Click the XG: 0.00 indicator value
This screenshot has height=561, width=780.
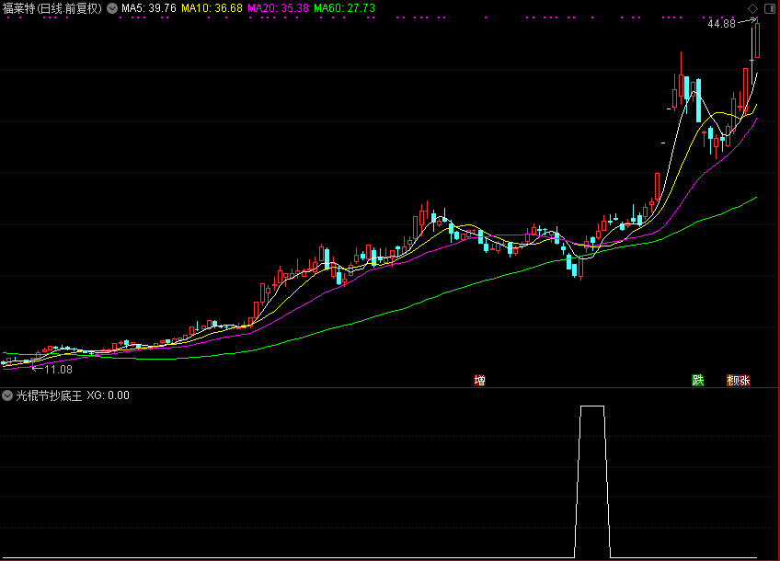[x=108, y=395]
